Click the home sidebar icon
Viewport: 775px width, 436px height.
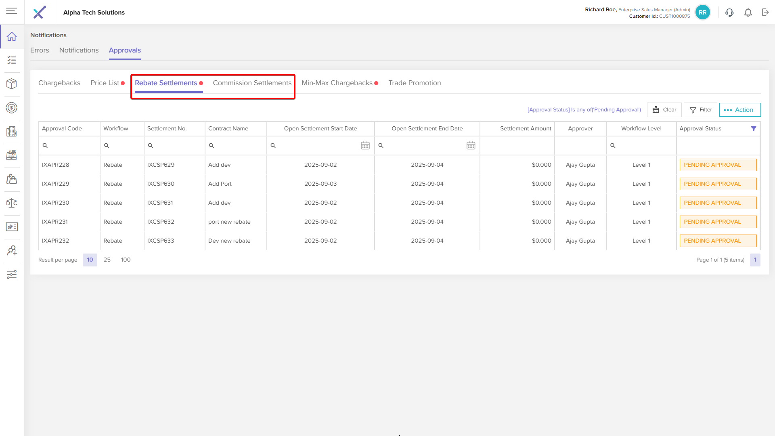pyautogui.click(x=12, y=36)
